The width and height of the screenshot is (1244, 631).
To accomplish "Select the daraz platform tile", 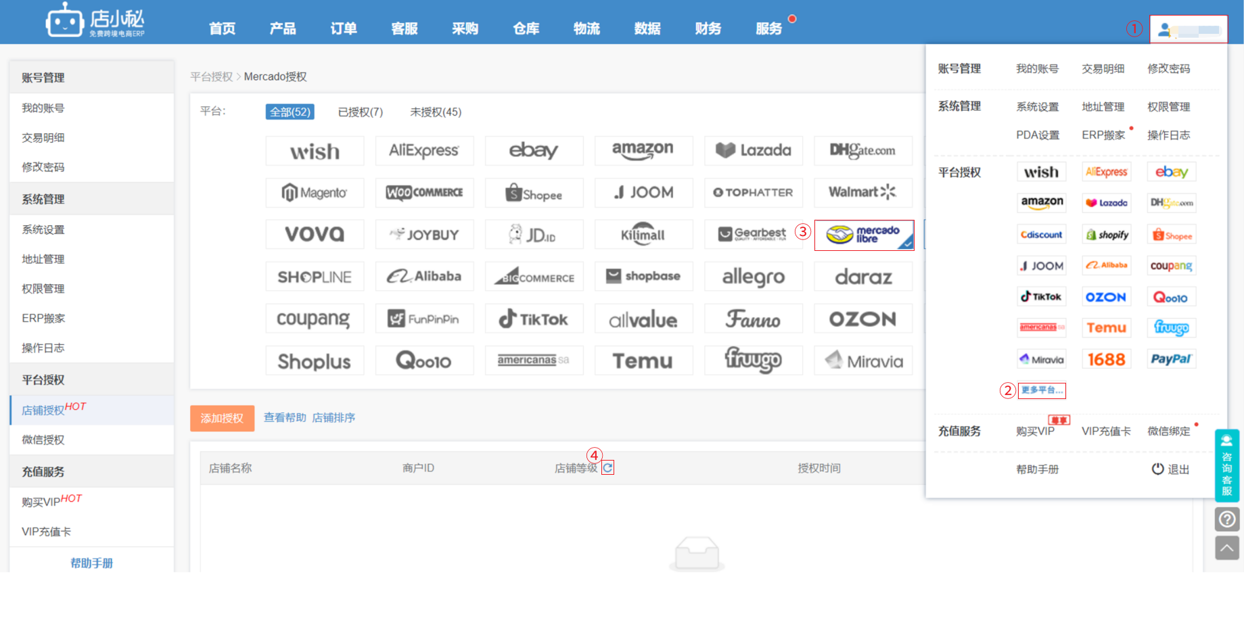I will (863, 277).
